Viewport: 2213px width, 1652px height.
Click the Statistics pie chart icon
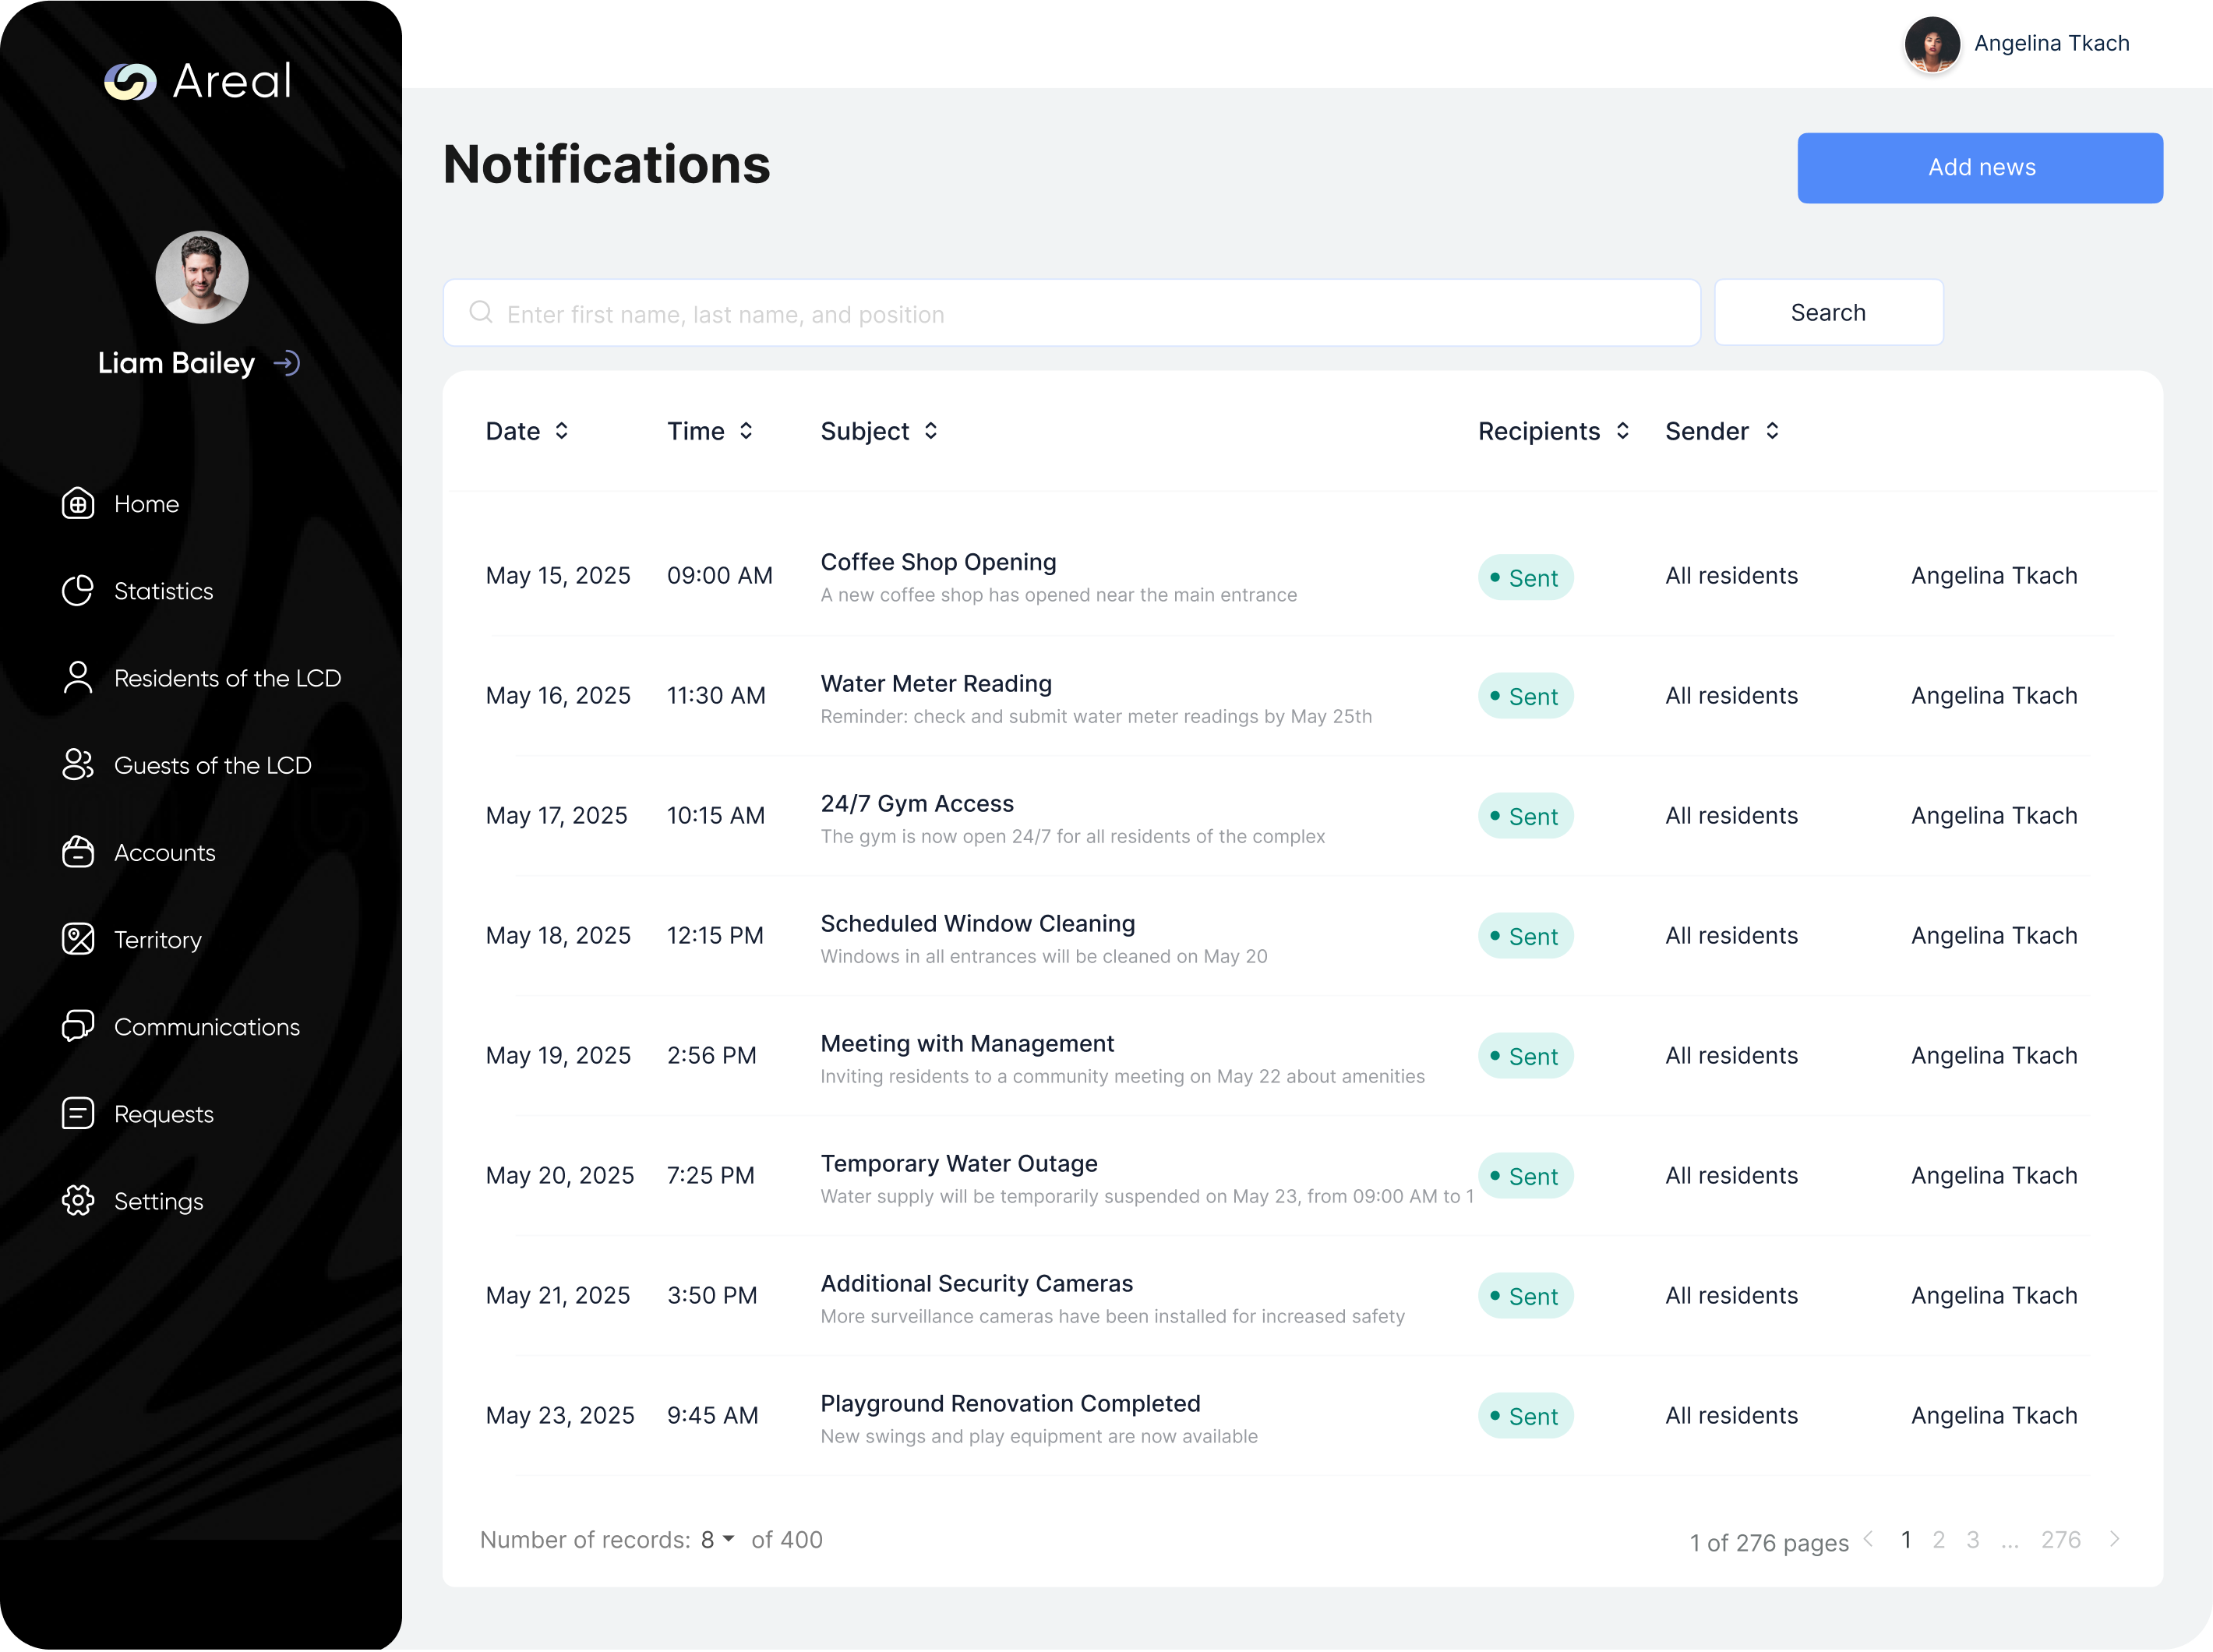(x=78, y=591)
